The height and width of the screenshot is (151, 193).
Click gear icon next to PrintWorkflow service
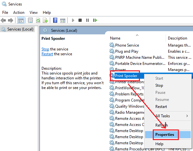coord(112,88)
